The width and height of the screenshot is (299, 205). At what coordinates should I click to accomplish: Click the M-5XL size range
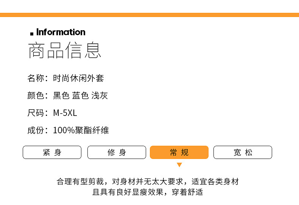click(65, 113)
